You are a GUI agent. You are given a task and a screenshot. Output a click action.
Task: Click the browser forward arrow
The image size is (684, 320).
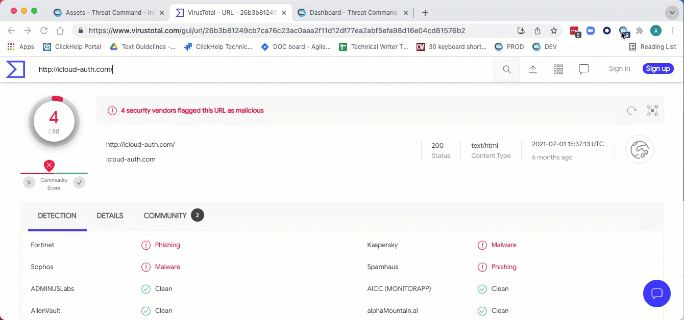[28, 31]
